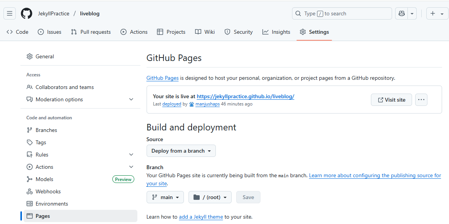Expand the Moderation options chevron
The image size is (449, 224).
[x=131, y=99]
